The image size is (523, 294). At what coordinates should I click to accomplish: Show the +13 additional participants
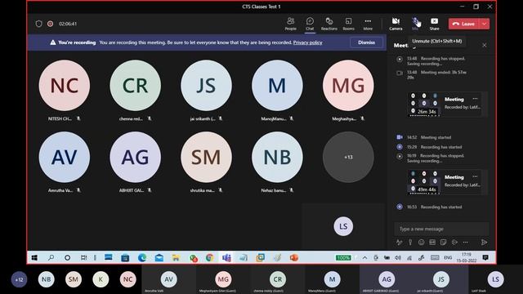[348, 157]
